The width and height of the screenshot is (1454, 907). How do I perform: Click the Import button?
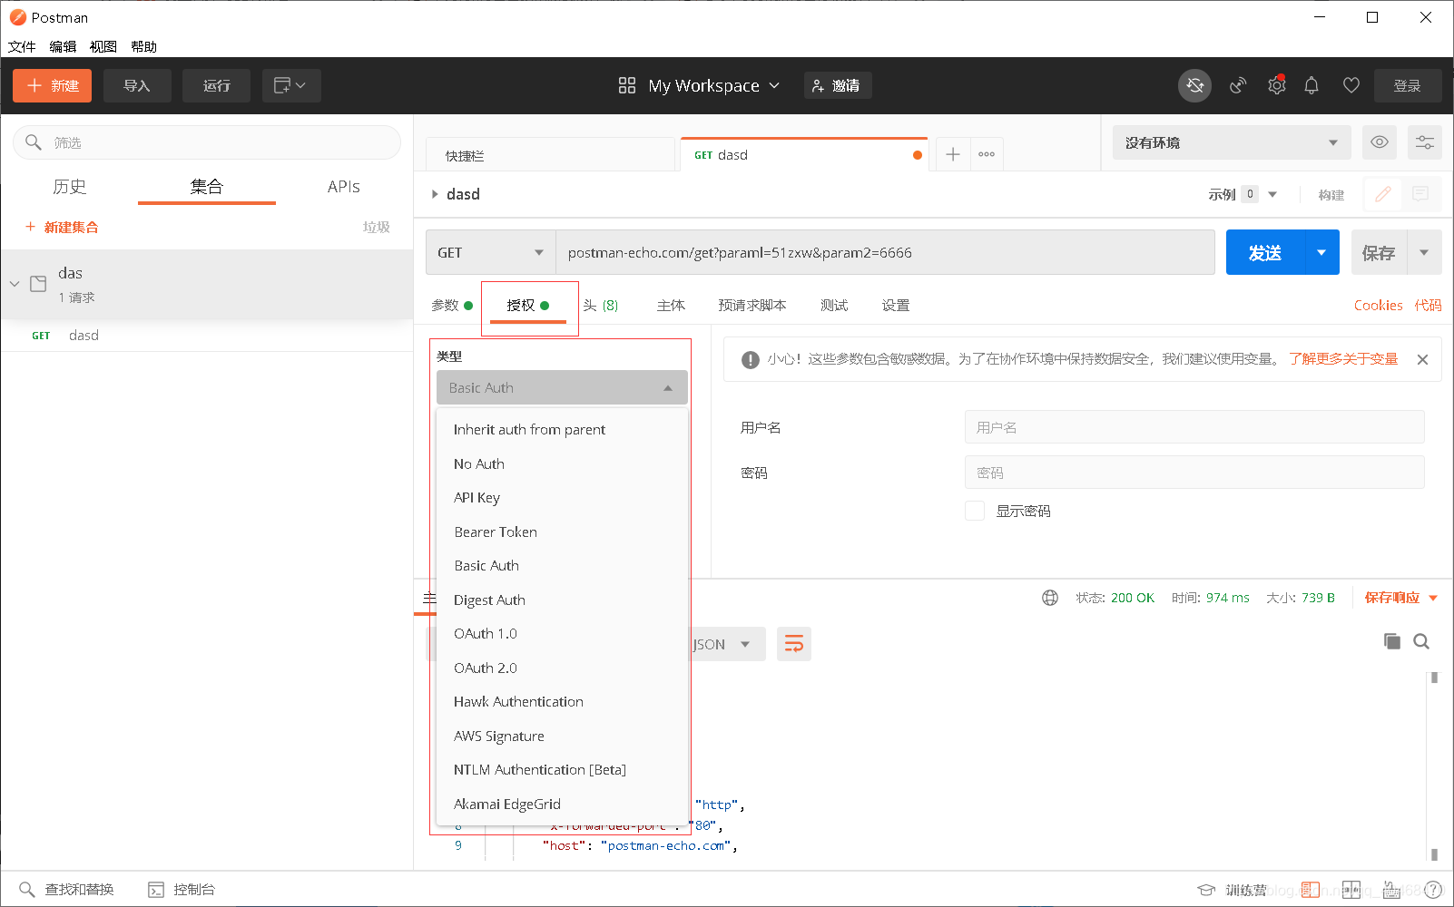click(137, 85)
